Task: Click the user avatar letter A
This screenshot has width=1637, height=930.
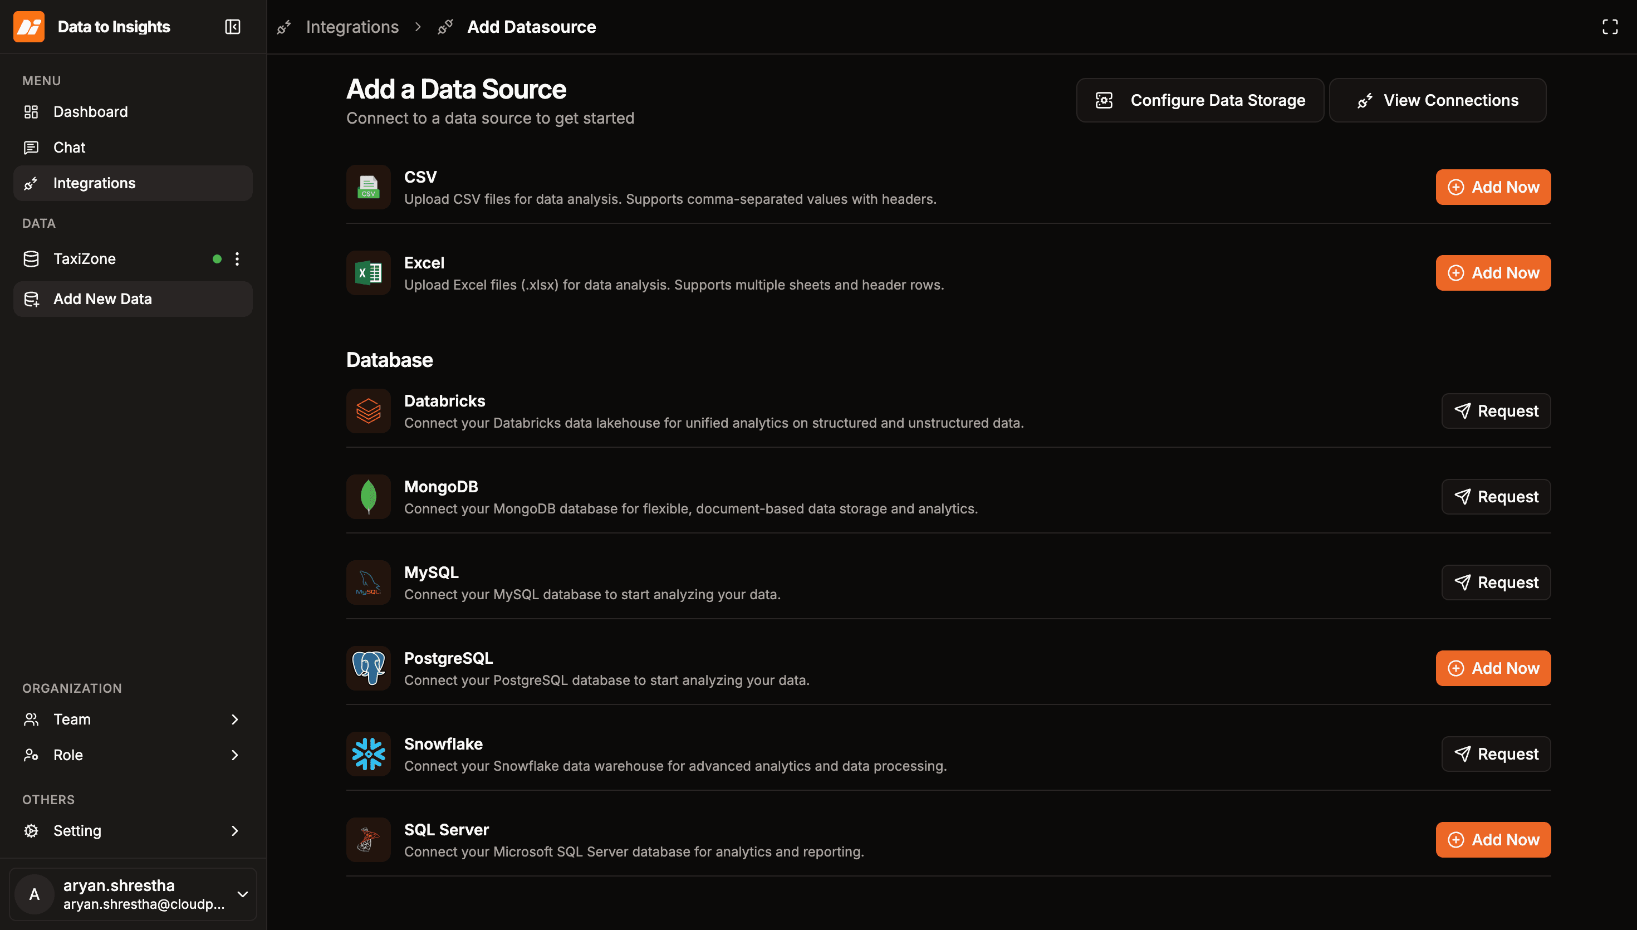Action: click(35, 894)
